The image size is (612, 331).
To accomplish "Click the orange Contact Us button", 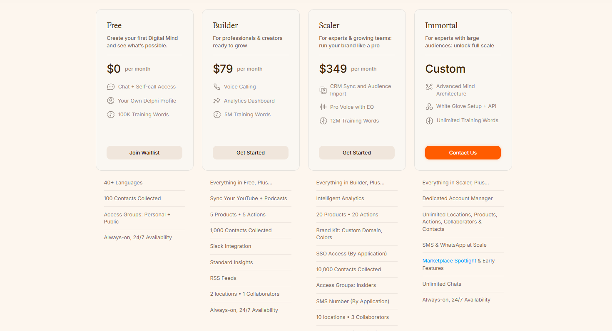I will tap(463, 152).
